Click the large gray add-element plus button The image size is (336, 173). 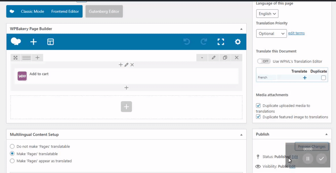pos(126,107)
